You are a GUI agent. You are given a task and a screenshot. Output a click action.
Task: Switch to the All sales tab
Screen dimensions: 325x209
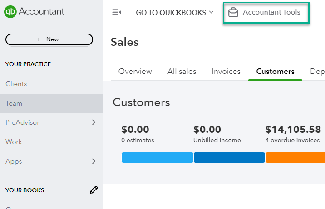[182, 71]
